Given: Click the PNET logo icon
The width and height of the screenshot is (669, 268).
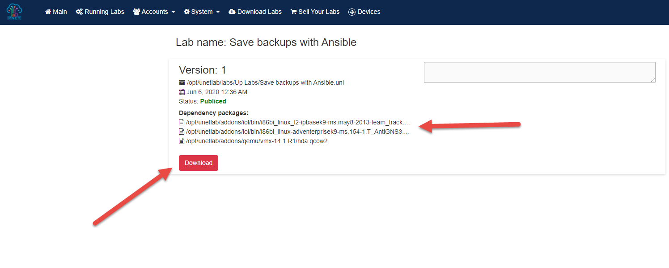Looking at the screenshot, I should coord(14,12).
